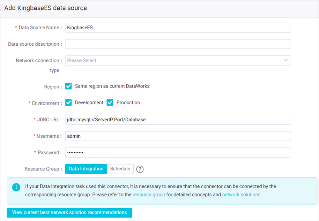Viewport: 319px width, 221px height.
Task: Uncheck the Development environment checkbox
Action: pyautogui.click(x=68, y=102)
